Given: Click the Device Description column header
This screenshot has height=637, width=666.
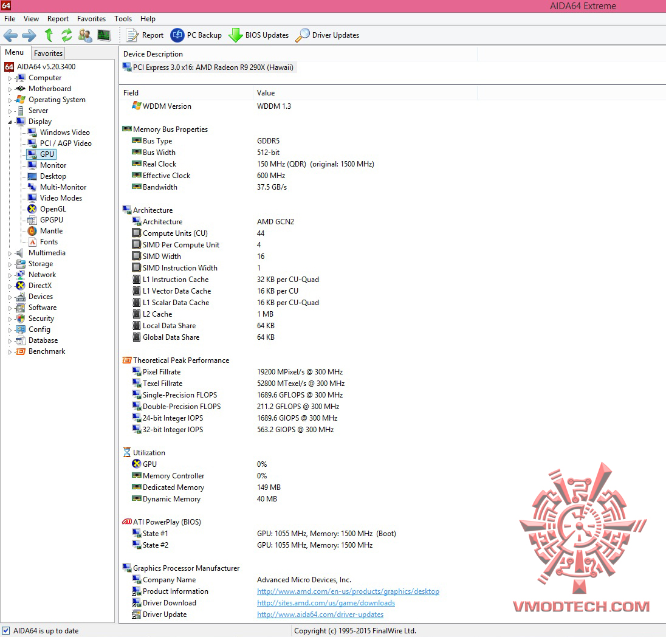Looking at the screenshot, I should (298, 54).
